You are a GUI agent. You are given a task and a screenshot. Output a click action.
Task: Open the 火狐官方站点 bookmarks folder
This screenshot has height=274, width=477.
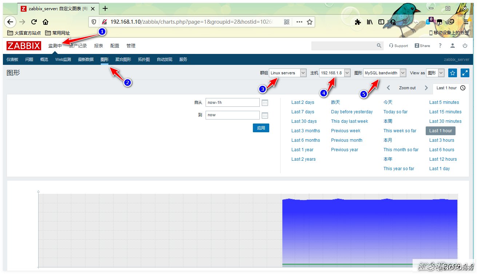tap(24, 33)
